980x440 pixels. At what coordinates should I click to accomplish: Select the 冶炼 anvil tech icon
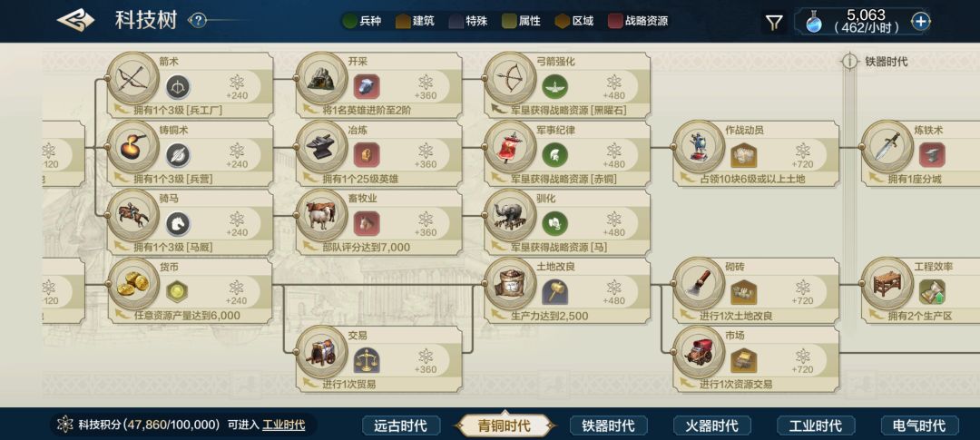tap(322, 146)
